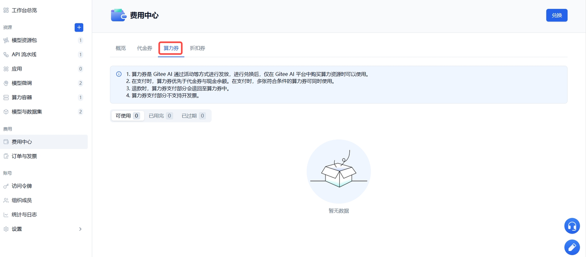Click the notice line about 不支持开发票
The height and width of the screenshot is (257, 586).
(x=163, y=96)
